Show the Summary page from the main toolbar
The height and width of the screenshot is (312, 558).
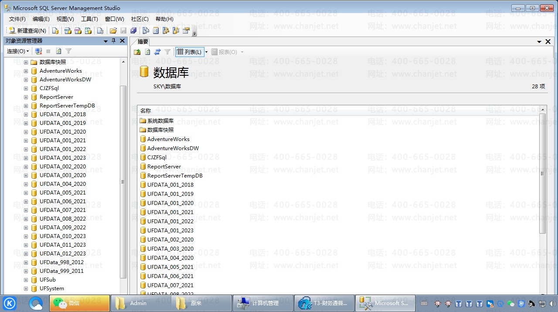point(156,30)
